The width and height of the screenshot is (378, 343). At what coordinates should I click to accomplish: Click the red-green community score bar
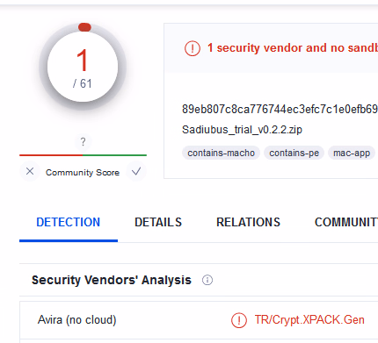click(x=83, y=155)
